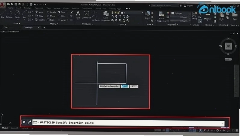Switch to Layout1 tab
240x136 pixels.
pos(14,128)
